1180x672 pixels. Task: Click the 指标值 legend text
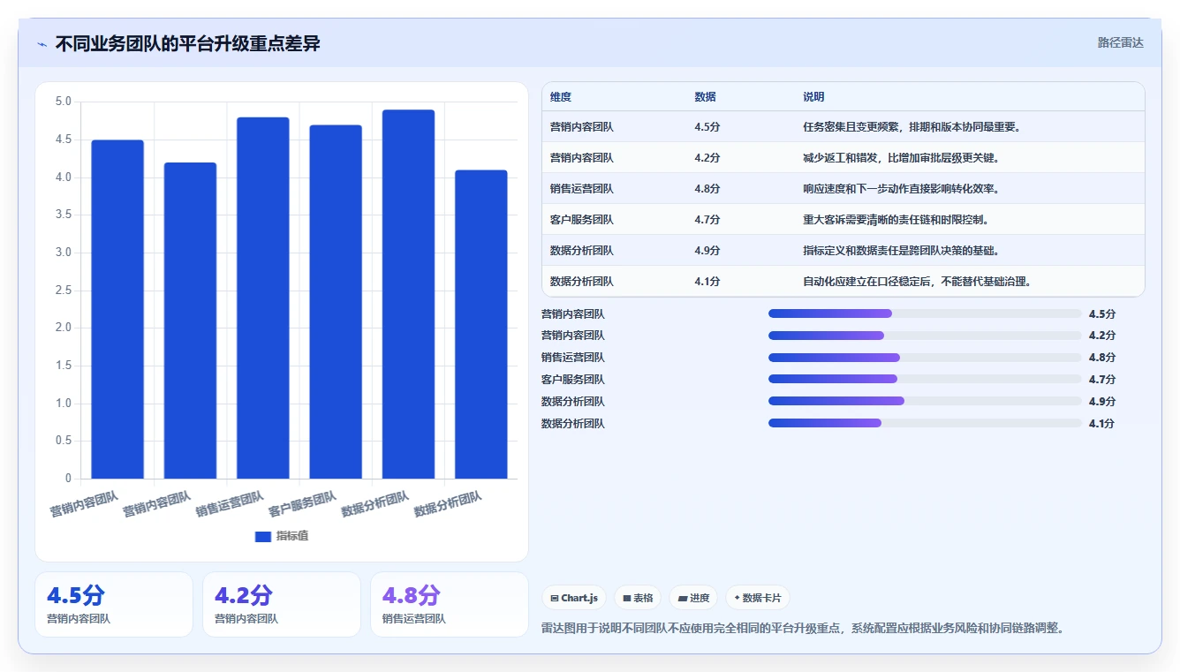coord(291,537)
